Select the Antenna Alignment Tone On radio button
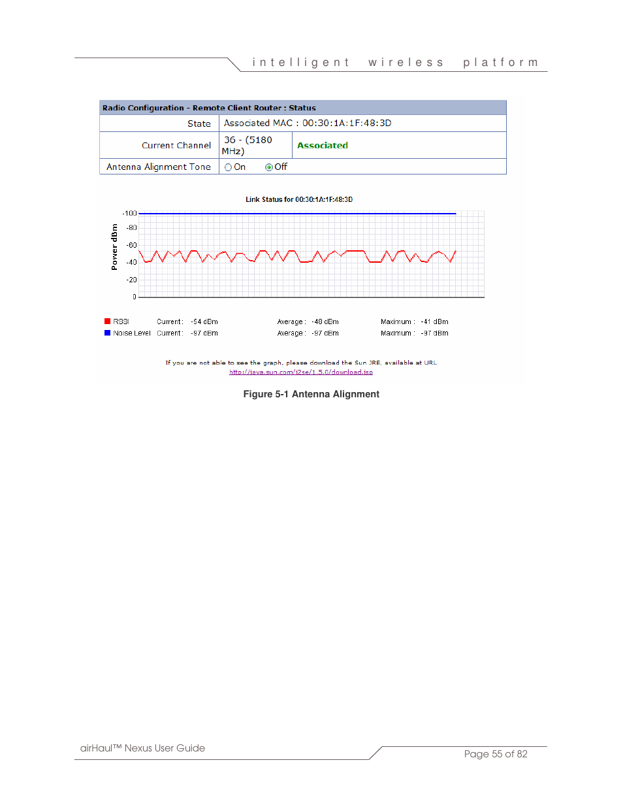Viewport: 623px width, 807px height. point(228,167)
